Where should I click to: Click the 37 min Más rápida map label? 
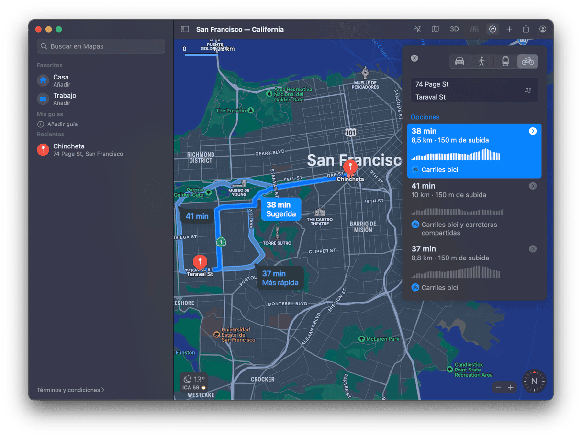tap(280, 278)
